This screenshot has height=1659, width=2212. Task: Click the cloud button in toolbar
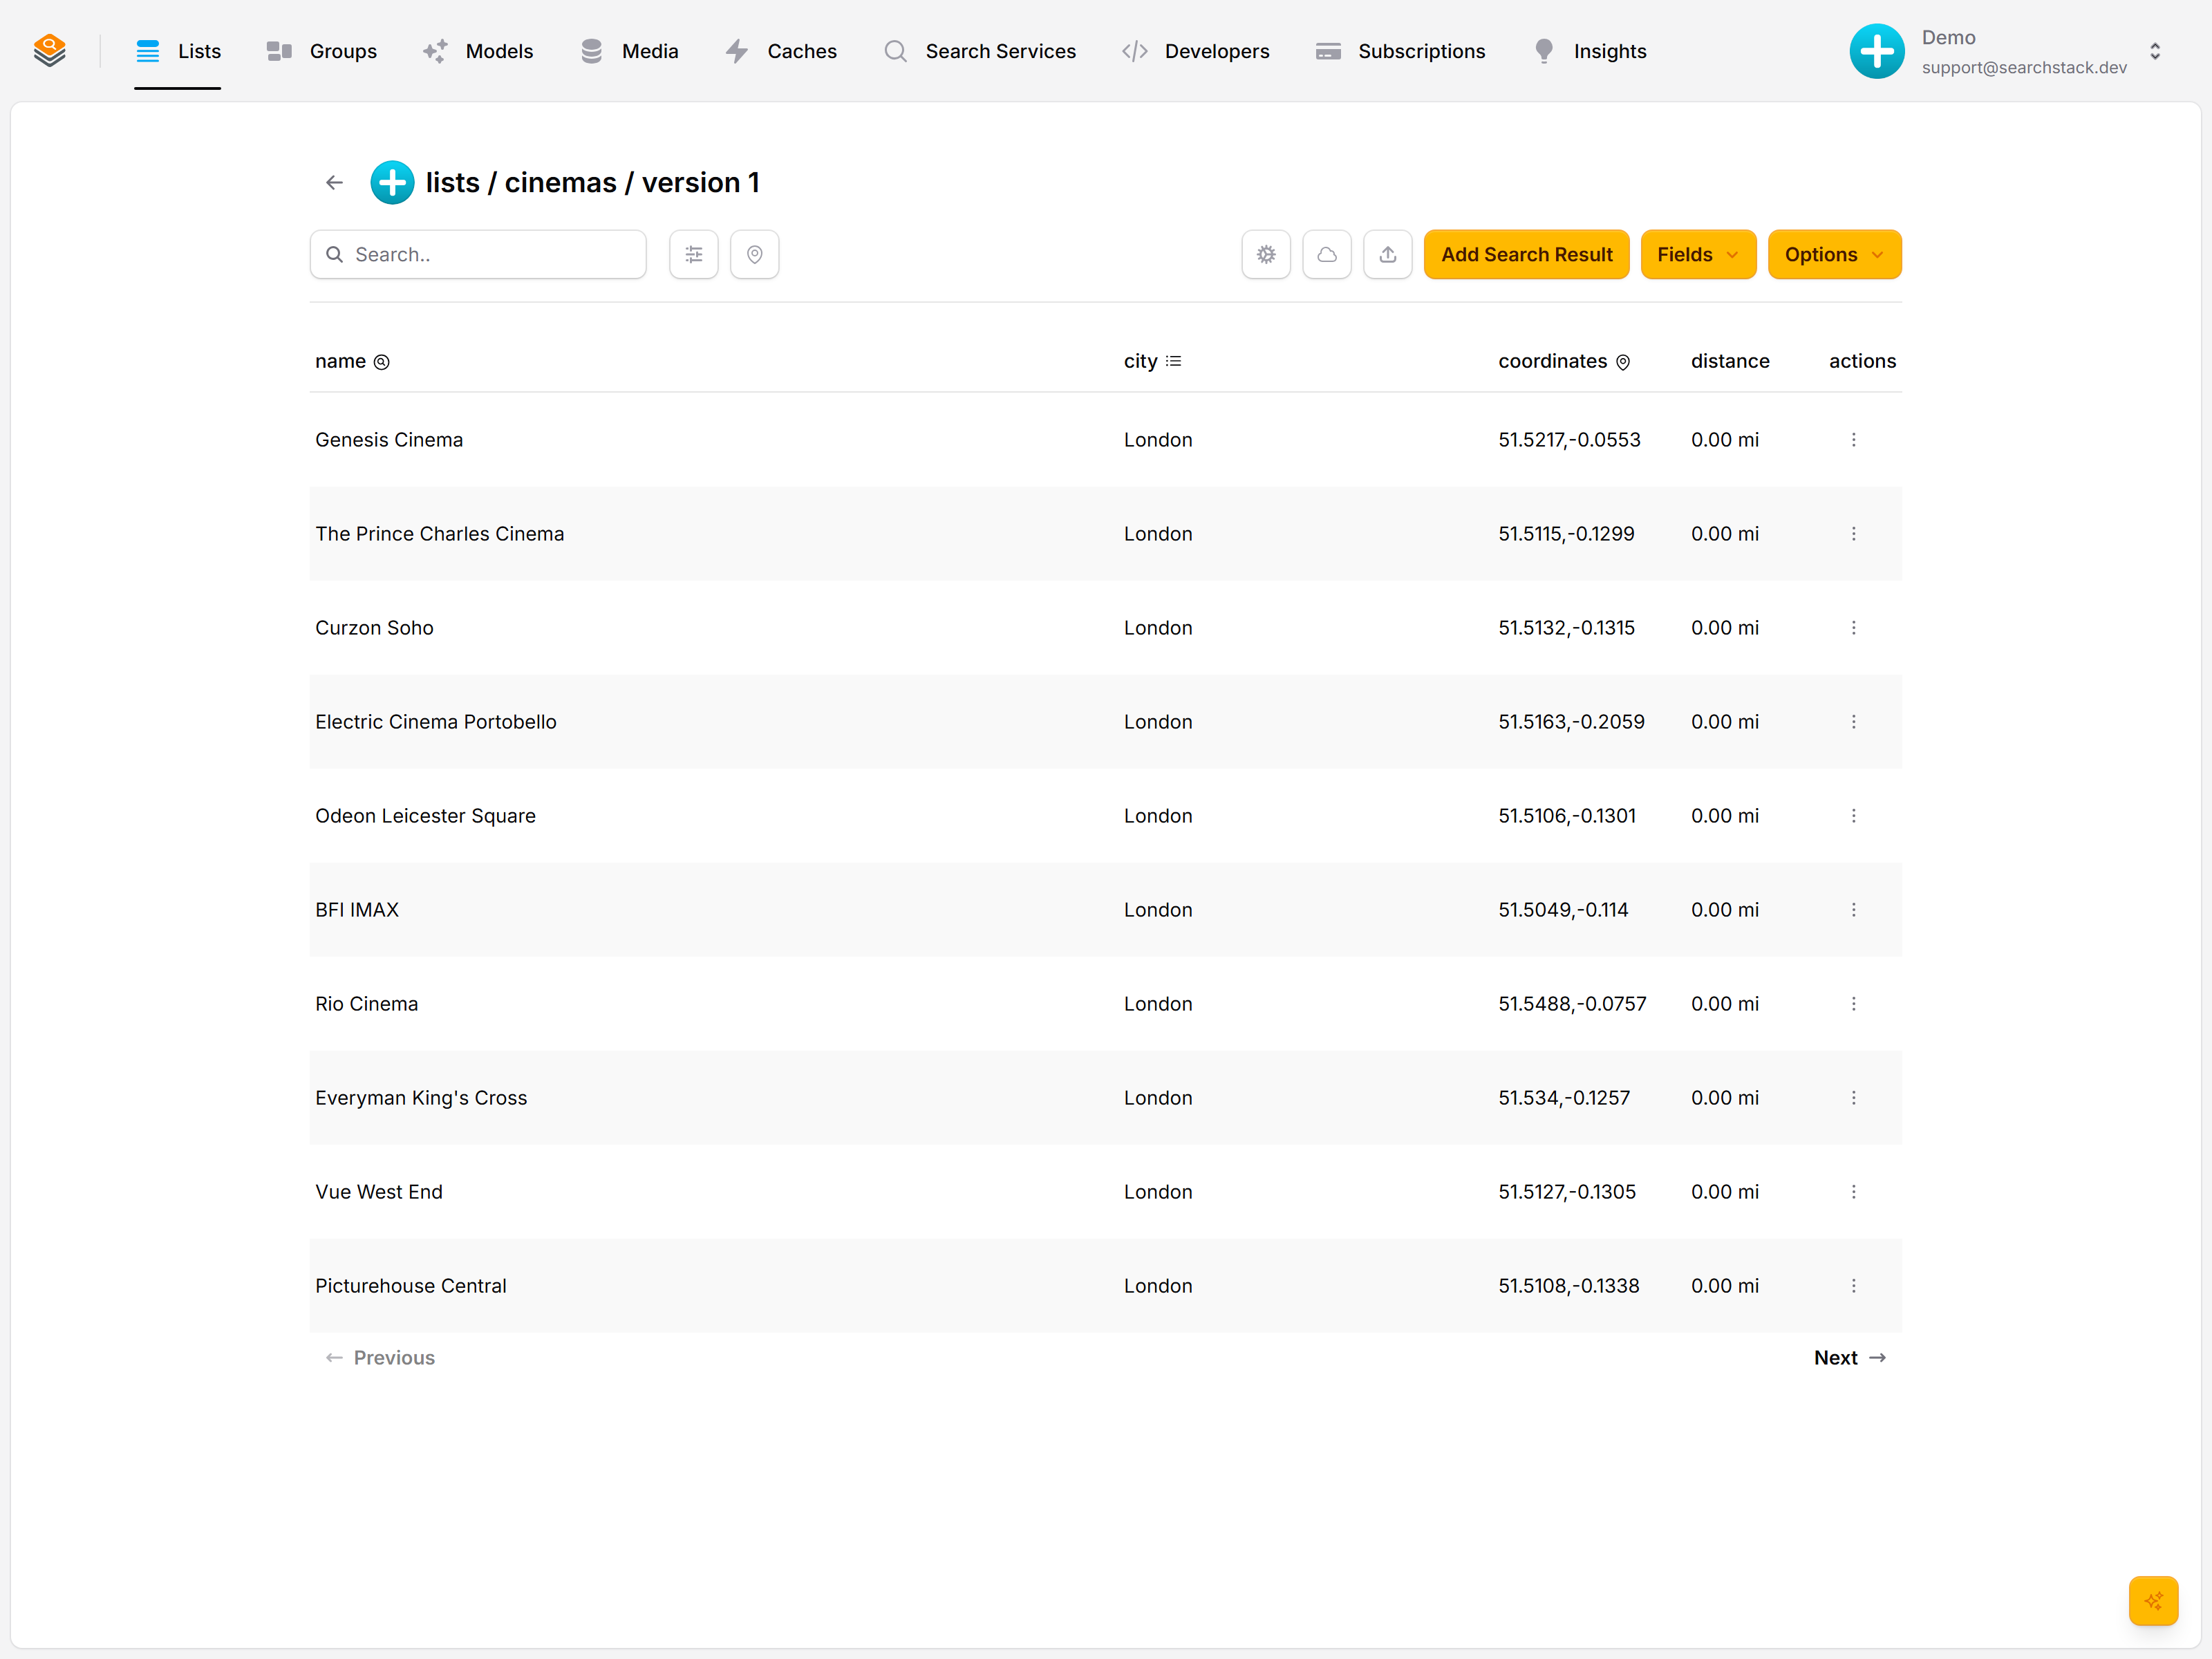coord(1327,254)
